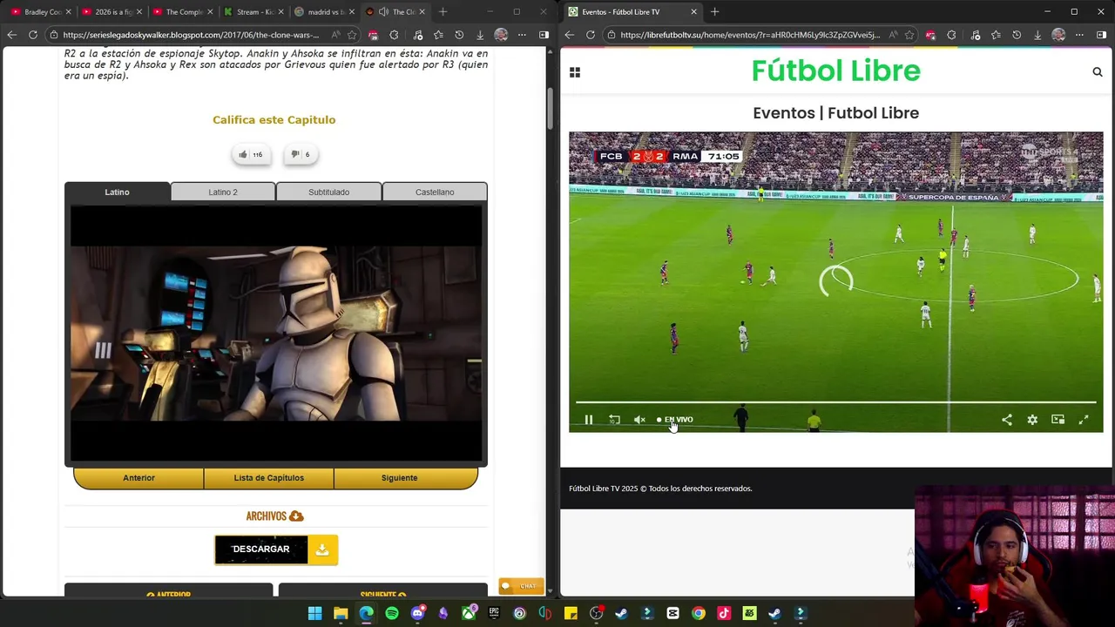Mute the Clone Wars tab audio icon
The width and height of the screenshot is (1115, 627).
(383, 12)
